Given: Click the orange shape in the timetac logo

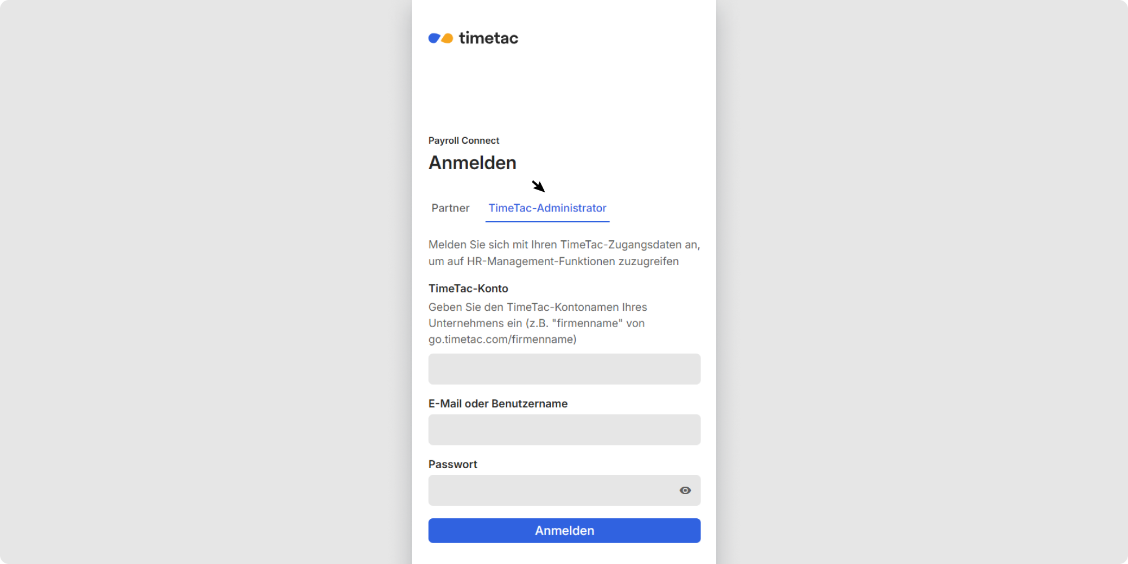Looking at the screenshot, I should (x=447, y=38).
